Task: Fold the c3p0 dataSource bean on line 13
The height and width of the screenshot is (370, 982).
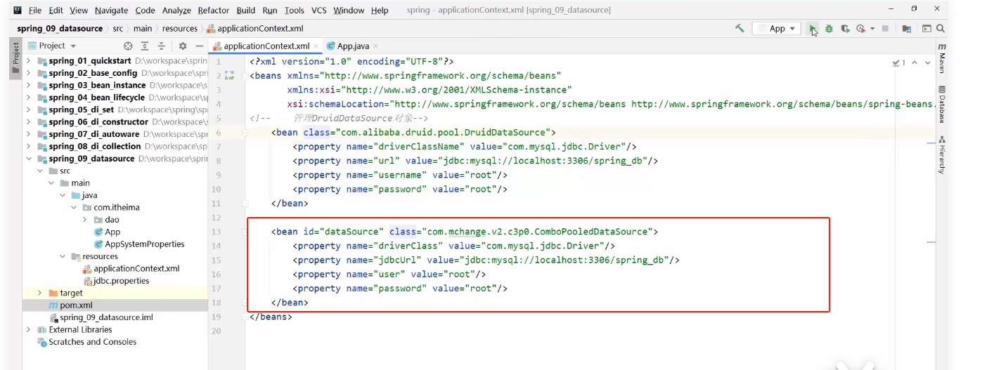Action: [x=244, y=232]
